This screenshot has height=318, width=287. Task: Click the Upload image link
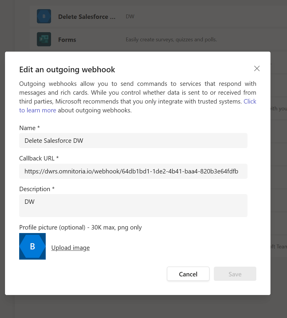70,247
